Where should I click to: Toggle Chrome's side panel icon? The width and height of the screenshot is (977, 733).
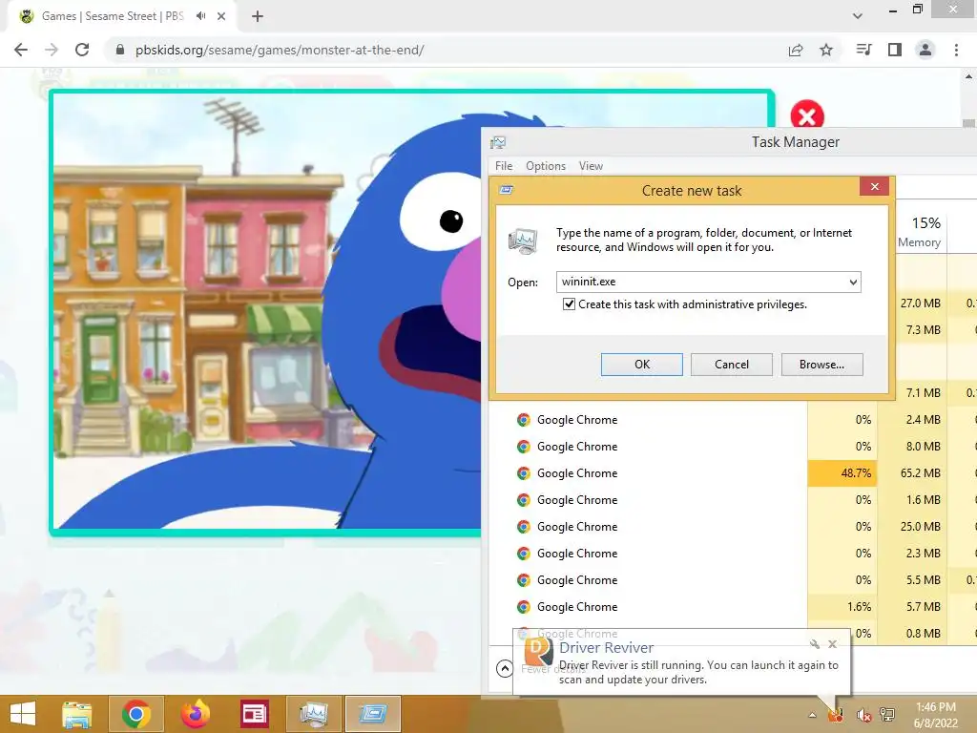[895, 50]
